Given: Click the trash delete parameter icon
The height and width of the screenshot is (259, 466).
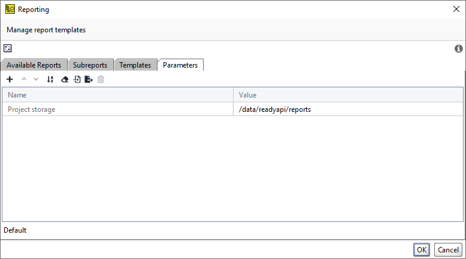Looking at the screenshot, I should click(x=101, y=79).
